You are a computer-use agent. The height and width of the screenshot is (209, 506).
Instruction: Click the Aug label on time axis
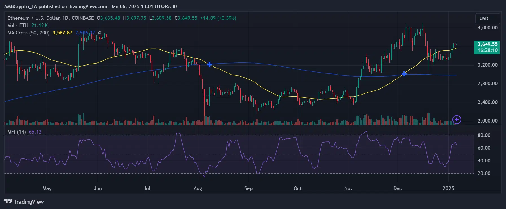[198, 188]
